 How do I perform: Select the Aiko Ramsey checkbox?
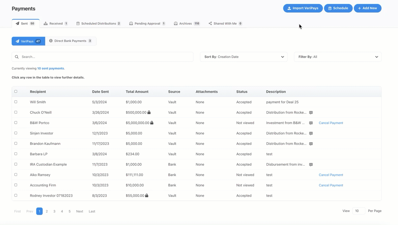point(16,175)
